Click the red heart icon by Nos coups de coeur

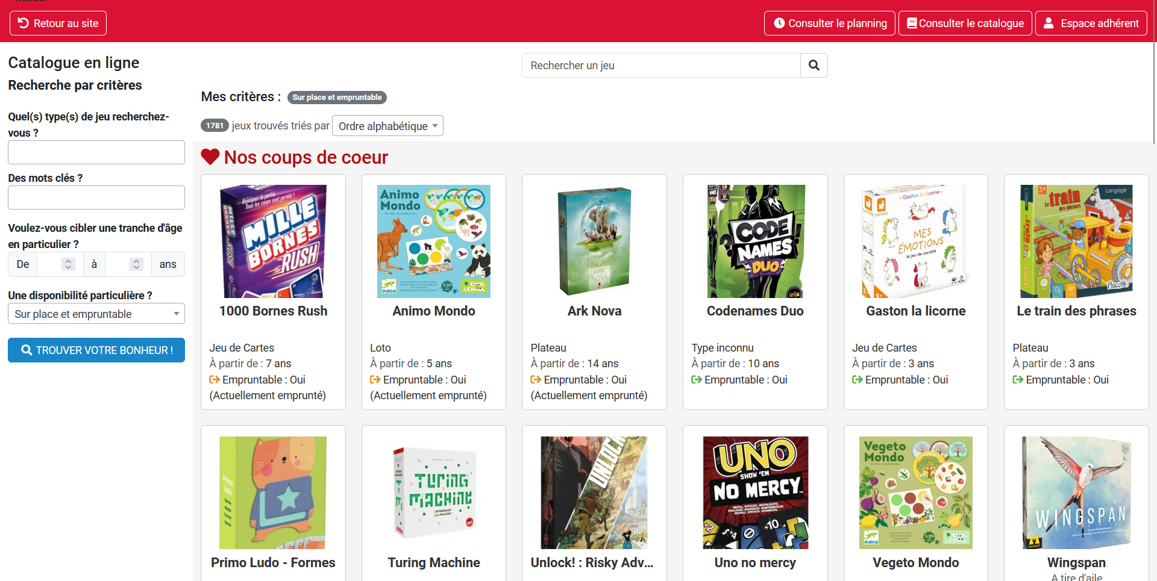point(210,157)
